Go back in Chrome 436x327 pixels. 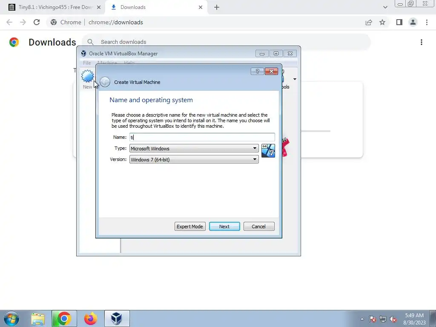click(x=9, y=22)
